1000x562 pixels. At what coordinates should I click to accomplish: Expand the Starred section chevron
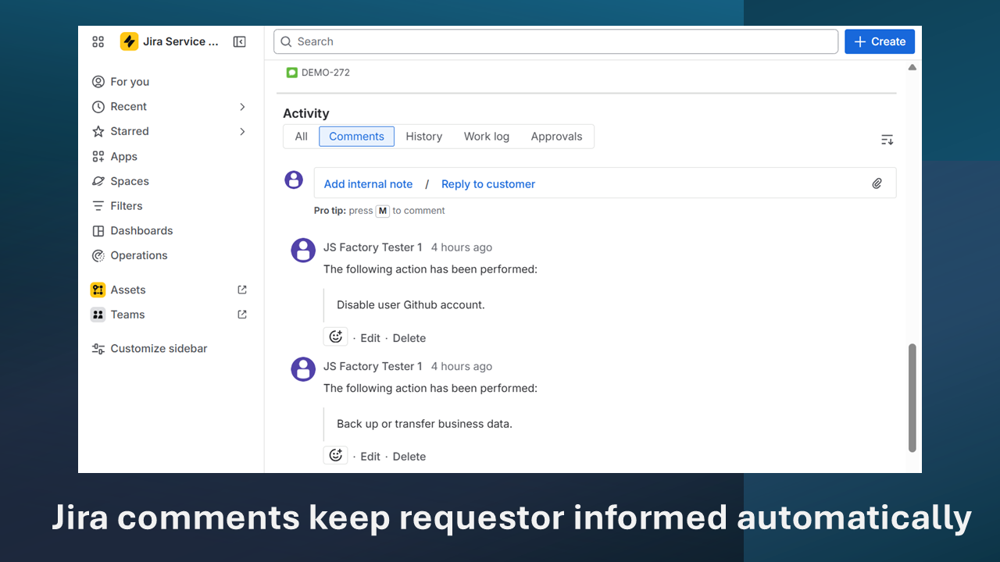click(242, 131)
